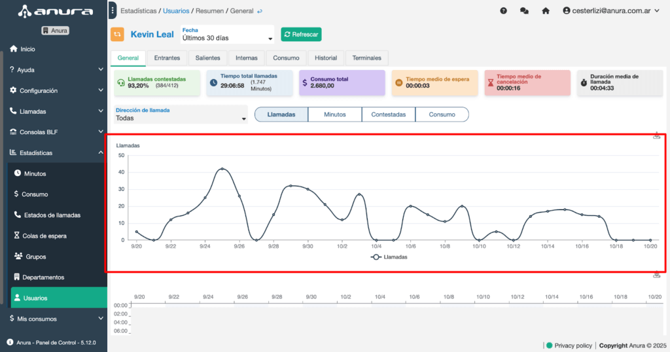This screenshot has width=670, height=352.
Task: Click the chart peak data point near 9/25
Action: coord(222,169)
